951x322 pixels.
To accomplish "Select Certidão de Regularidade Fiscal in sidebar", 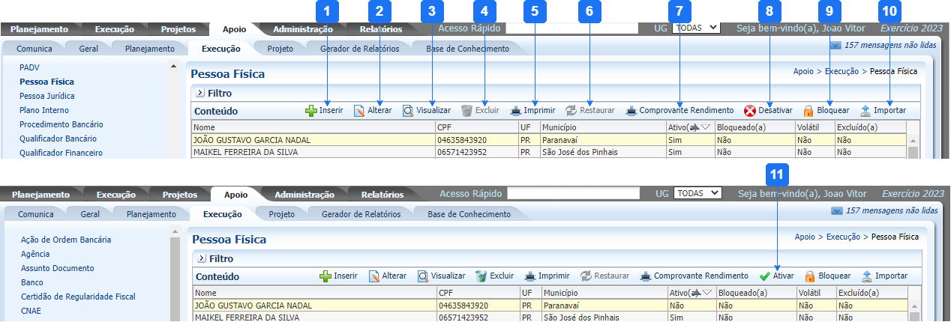I will point(78,297).
